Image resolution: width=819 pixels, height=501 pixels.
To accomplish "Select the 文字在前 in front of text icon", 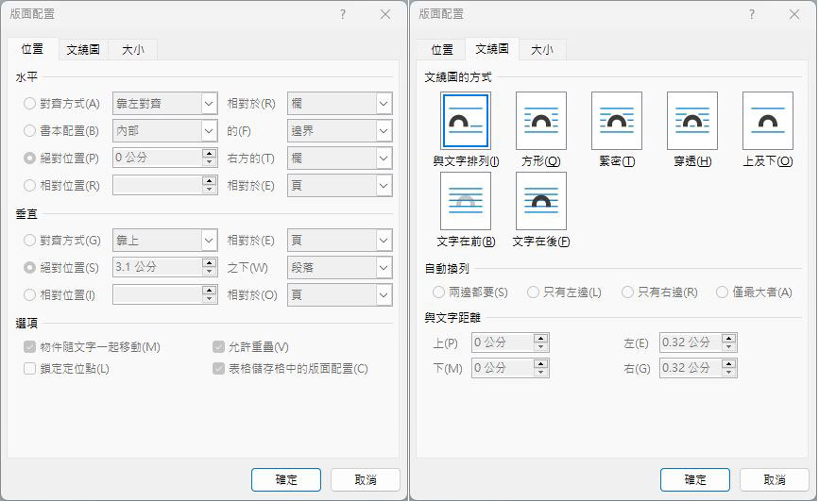I will 465,201.
